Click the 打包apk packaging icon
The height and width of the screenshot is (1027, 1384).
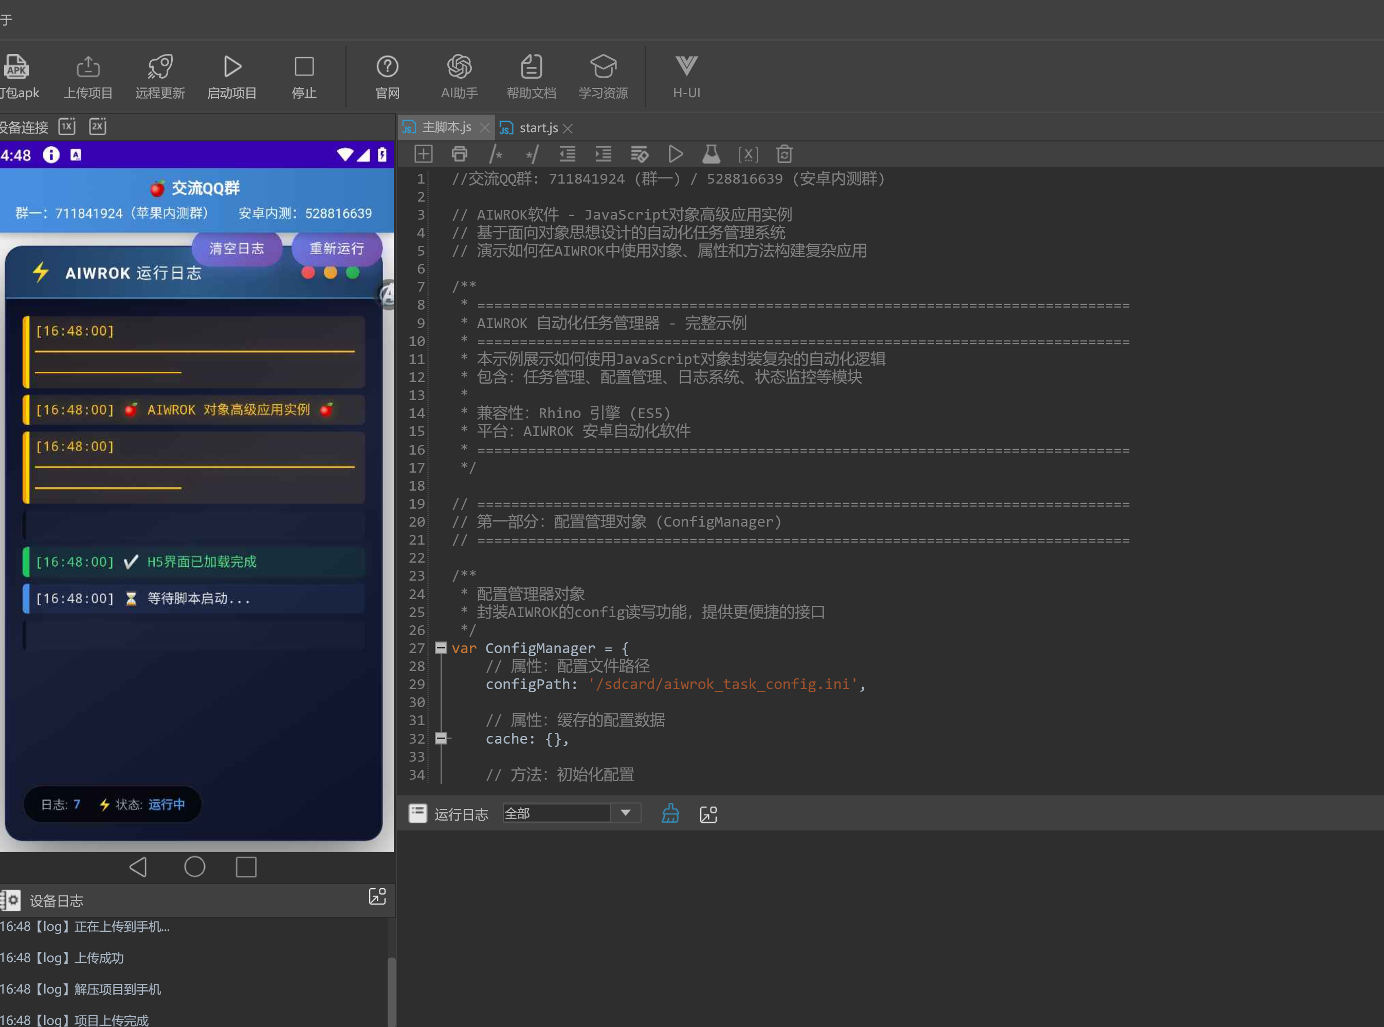pyautogui.click(x=16, y=66)
